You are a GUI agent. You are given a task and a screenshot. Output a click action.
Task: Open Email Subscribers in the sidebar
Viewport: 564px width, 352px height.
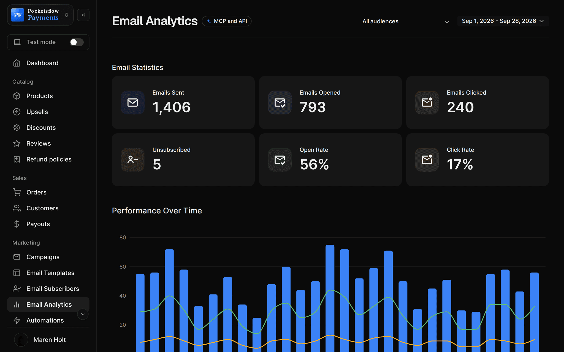pos(48,289)
